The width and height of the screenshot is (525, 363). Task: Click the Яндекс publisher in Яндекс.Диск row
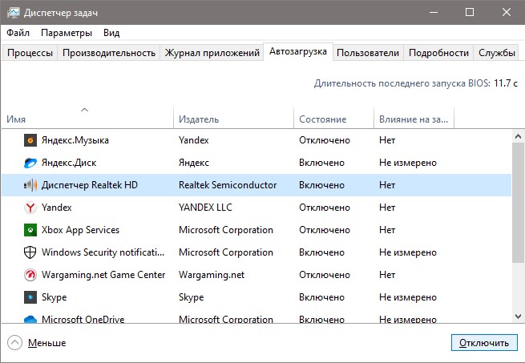coord(194,163)
